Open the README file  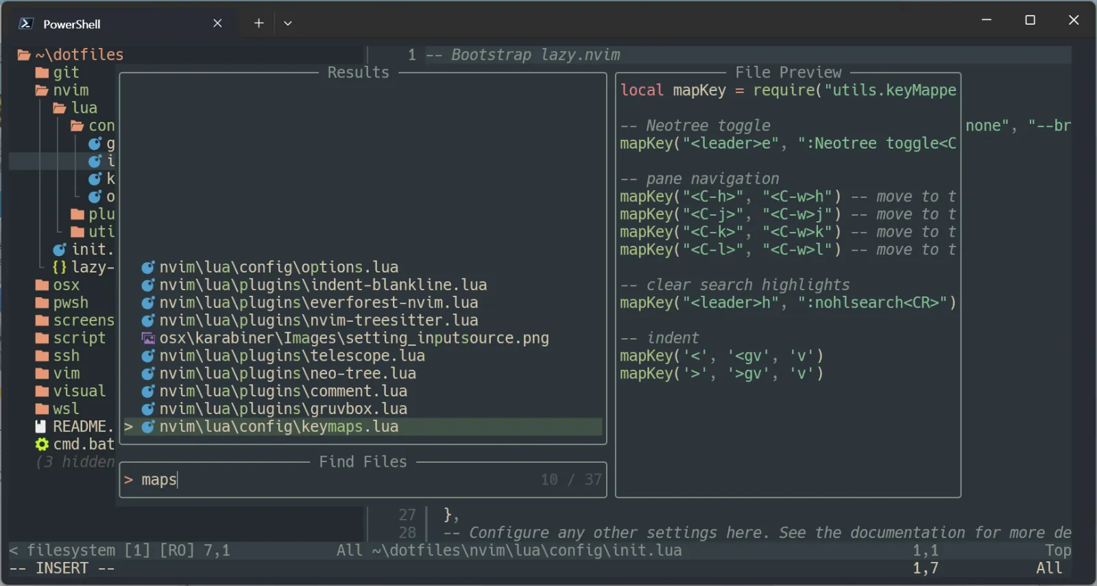pyautogui.click(x=75, y=427)
